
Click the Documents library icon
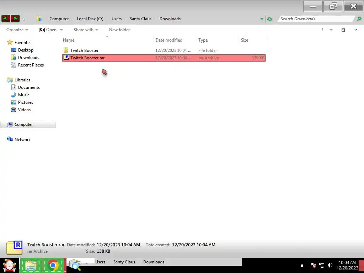point(14,87)
